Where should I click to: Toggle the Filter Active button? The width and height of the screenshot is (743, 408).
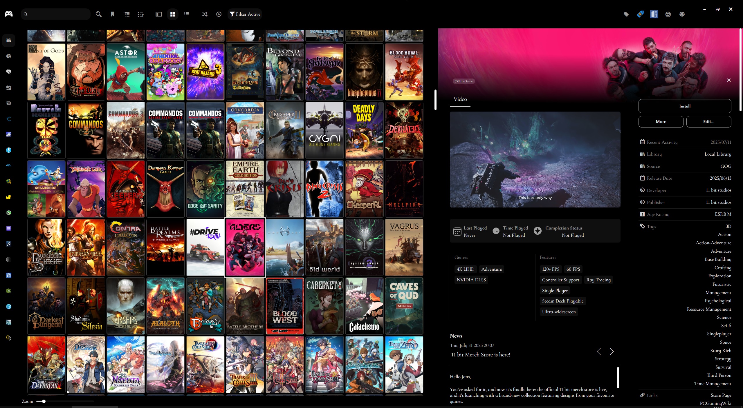245,14
